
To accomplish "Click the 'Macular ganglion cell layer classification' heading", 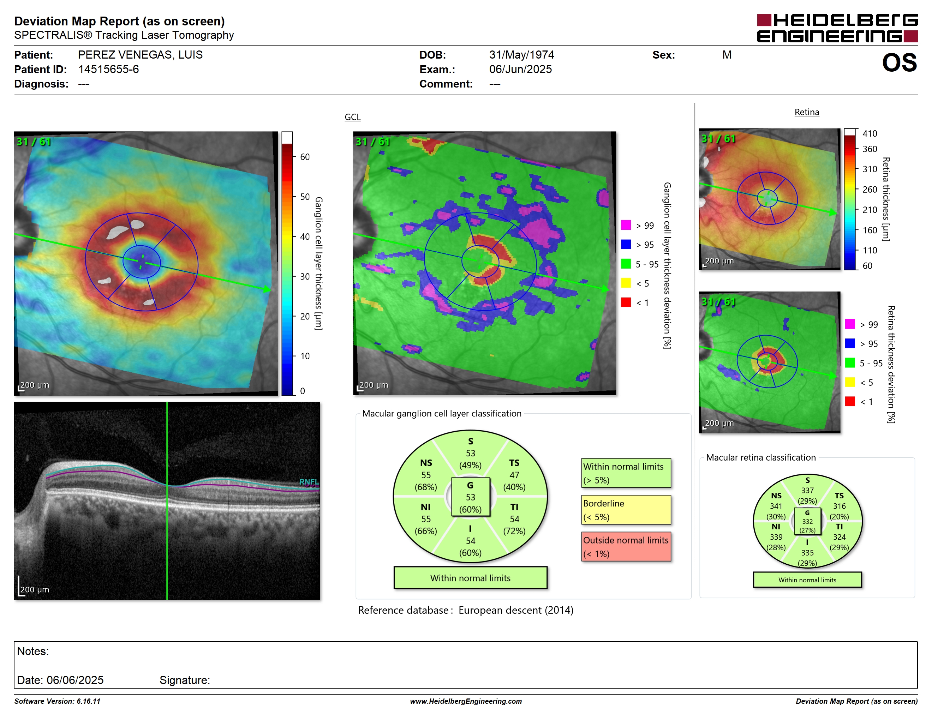I will (442, 413).
